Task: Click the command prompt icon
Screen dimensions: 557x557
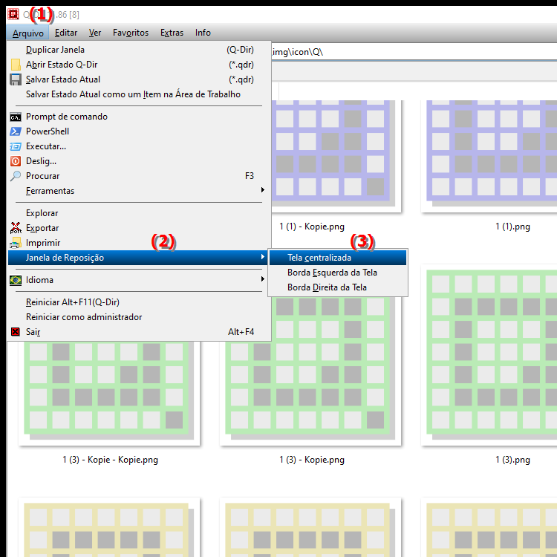Action: coord(16,117)
